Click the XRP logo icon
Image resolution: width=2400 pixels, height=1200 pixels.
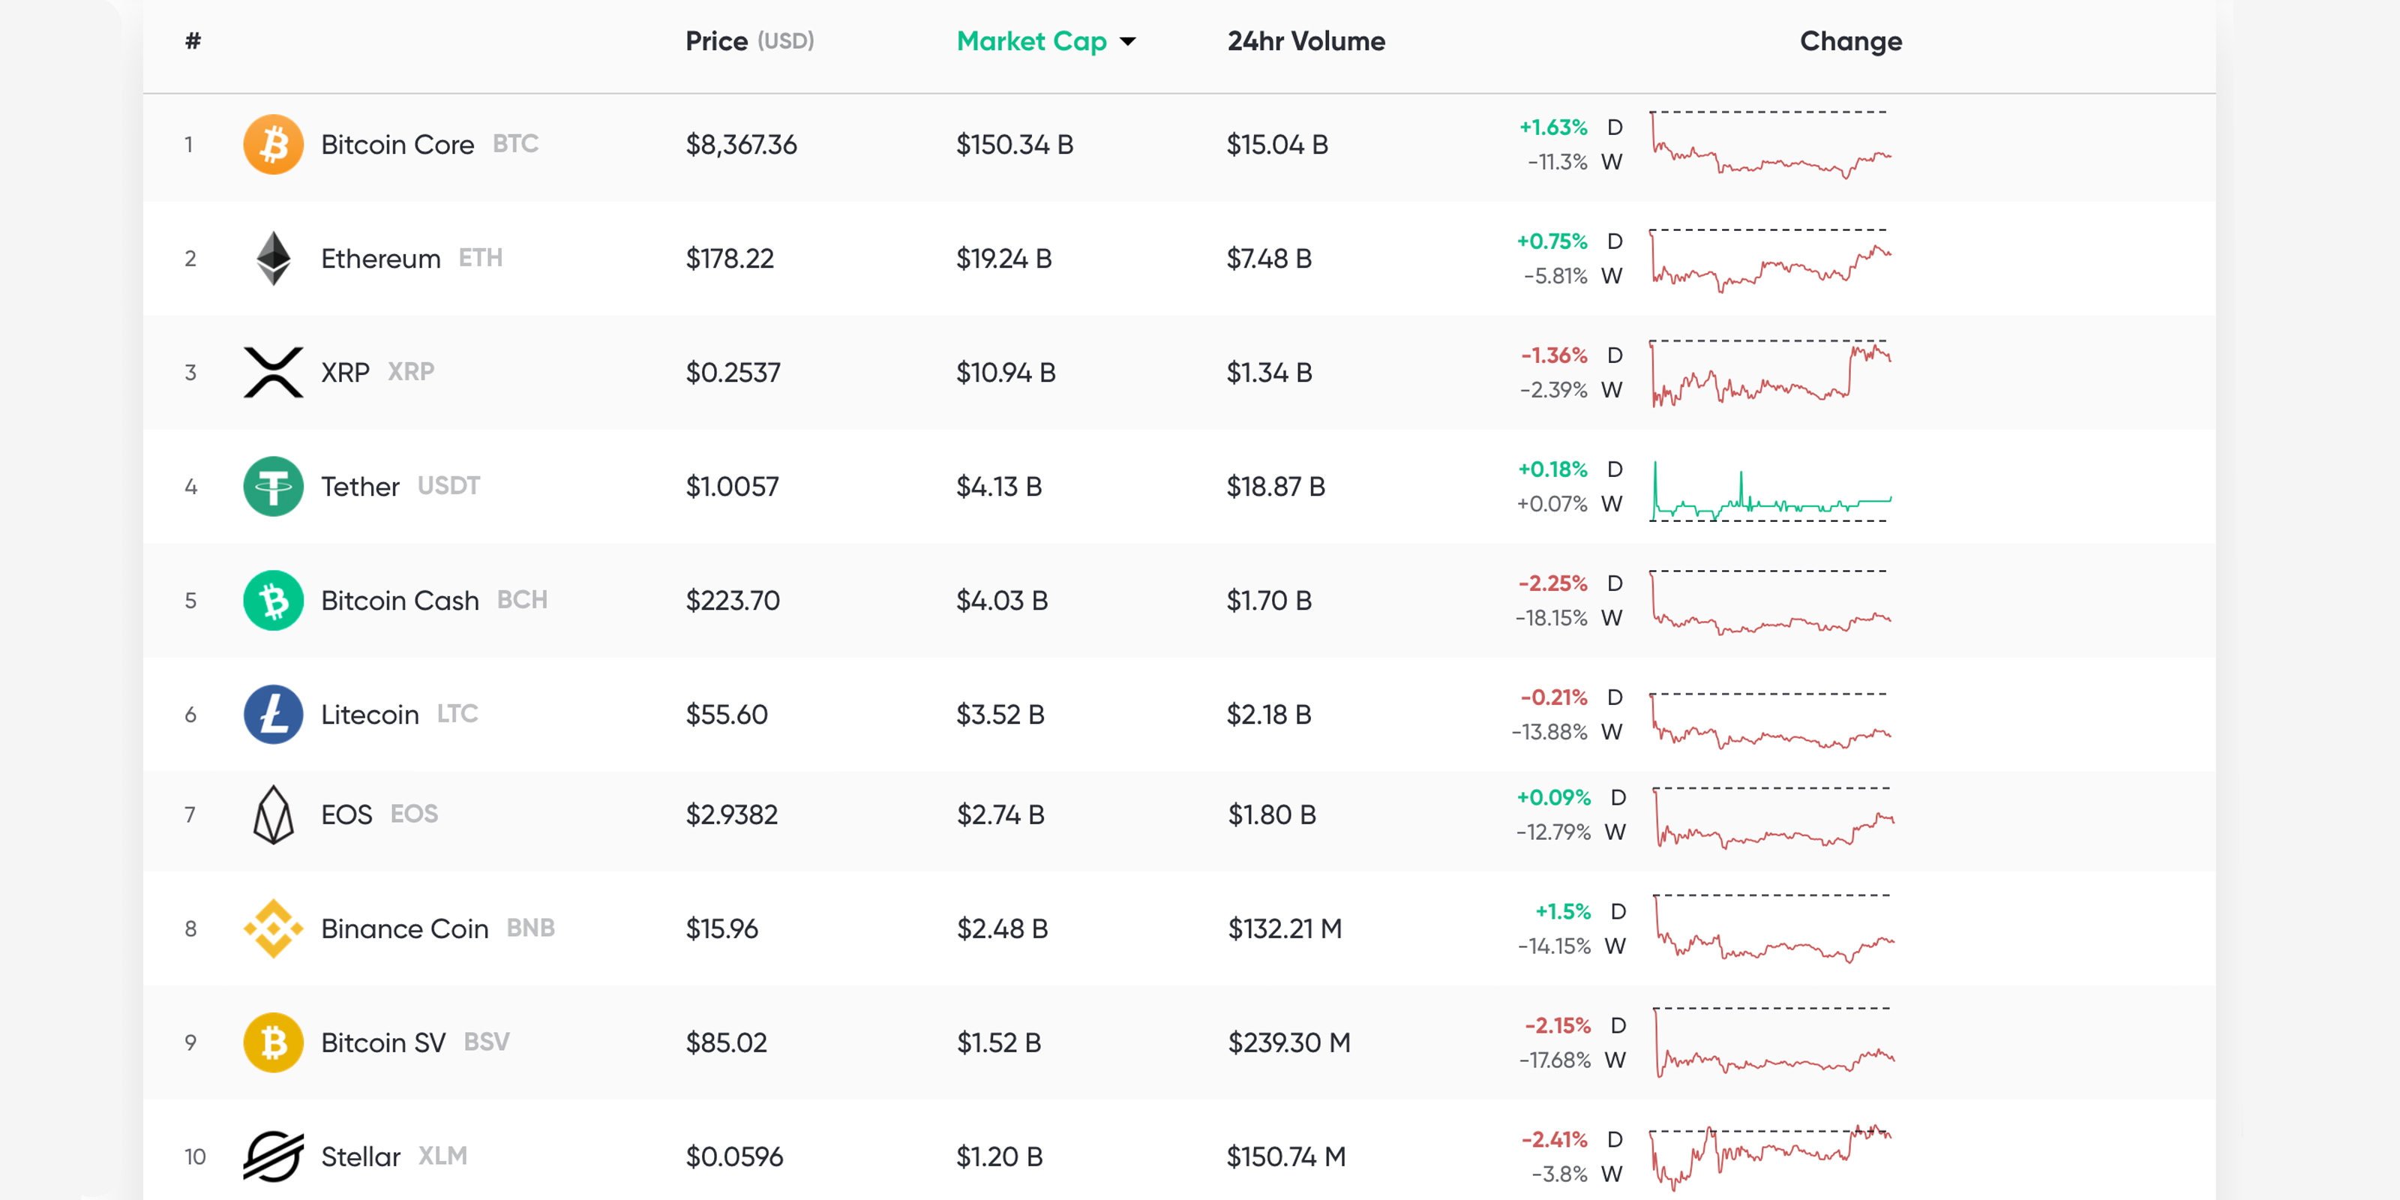pos(272,372)
